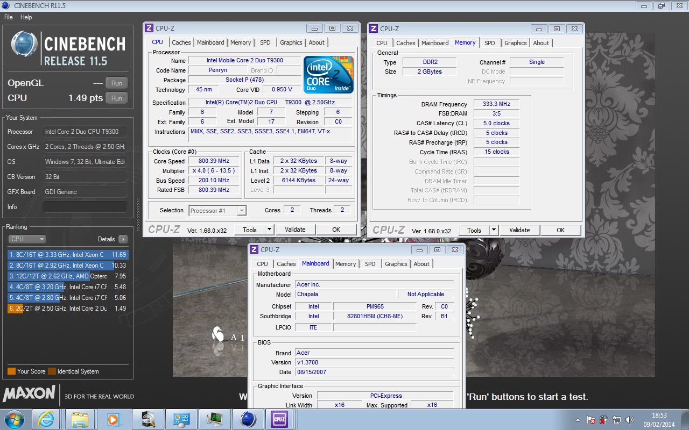689x430 pixels.
Task: Open the network tray icon
Action: tap(617, 420)
